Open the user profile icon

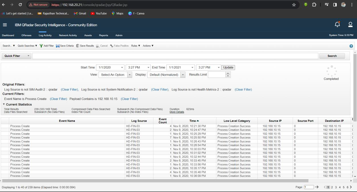click(x=351, y=25)
